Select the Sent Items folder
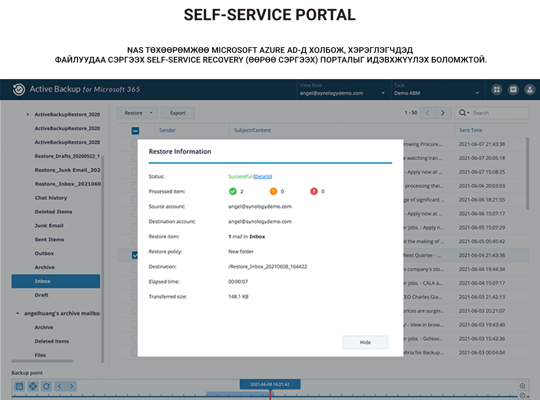Viewport: 540px width, 400px height. click(49, 240)
